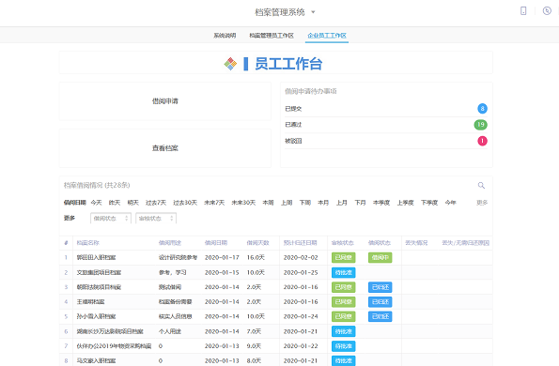Filter borrow date by 过去7天
This screenshot has height=366, width=559.
156,203
